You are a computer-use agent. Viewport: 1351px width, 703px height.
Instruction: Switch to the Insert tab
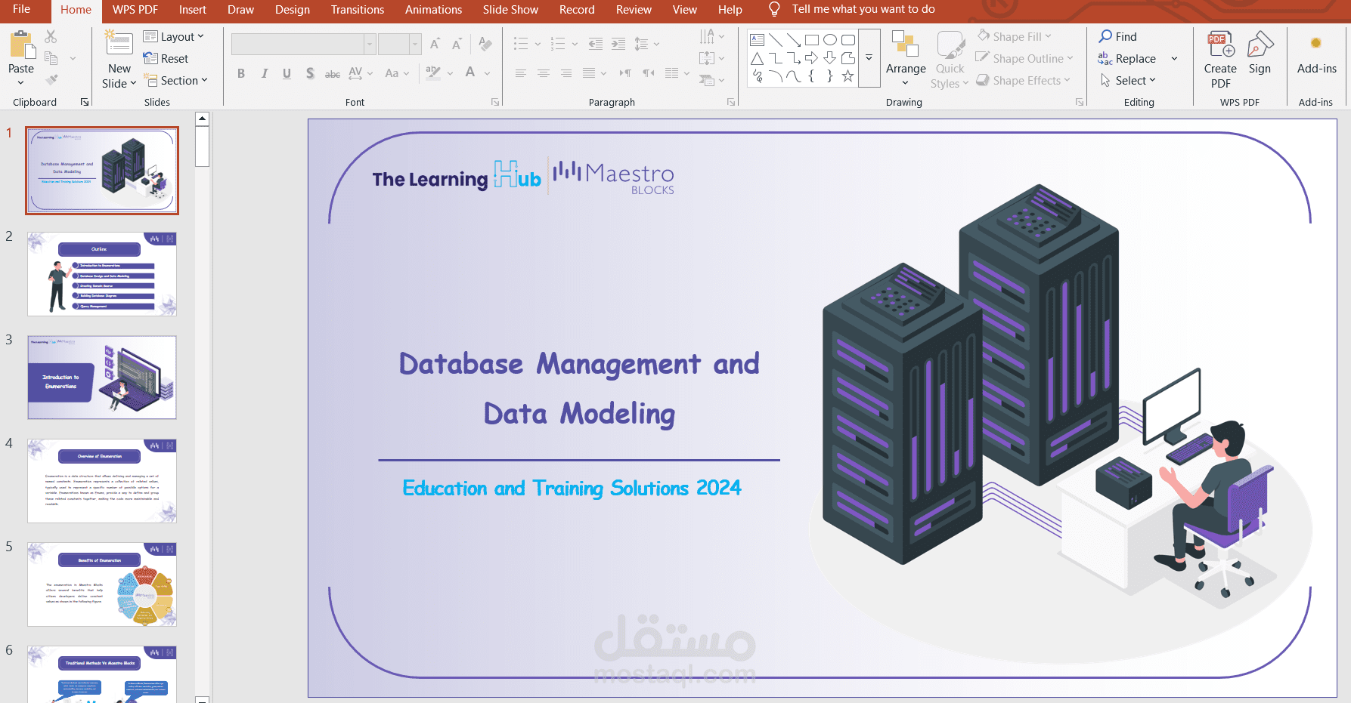pyautogui.click(x=193, y=10)
